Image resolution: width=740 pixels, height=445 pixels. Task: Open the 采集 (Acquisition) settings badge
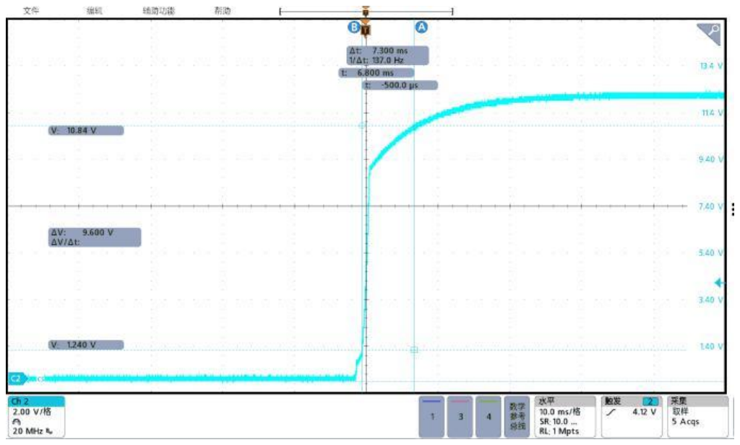coord(697,417)
